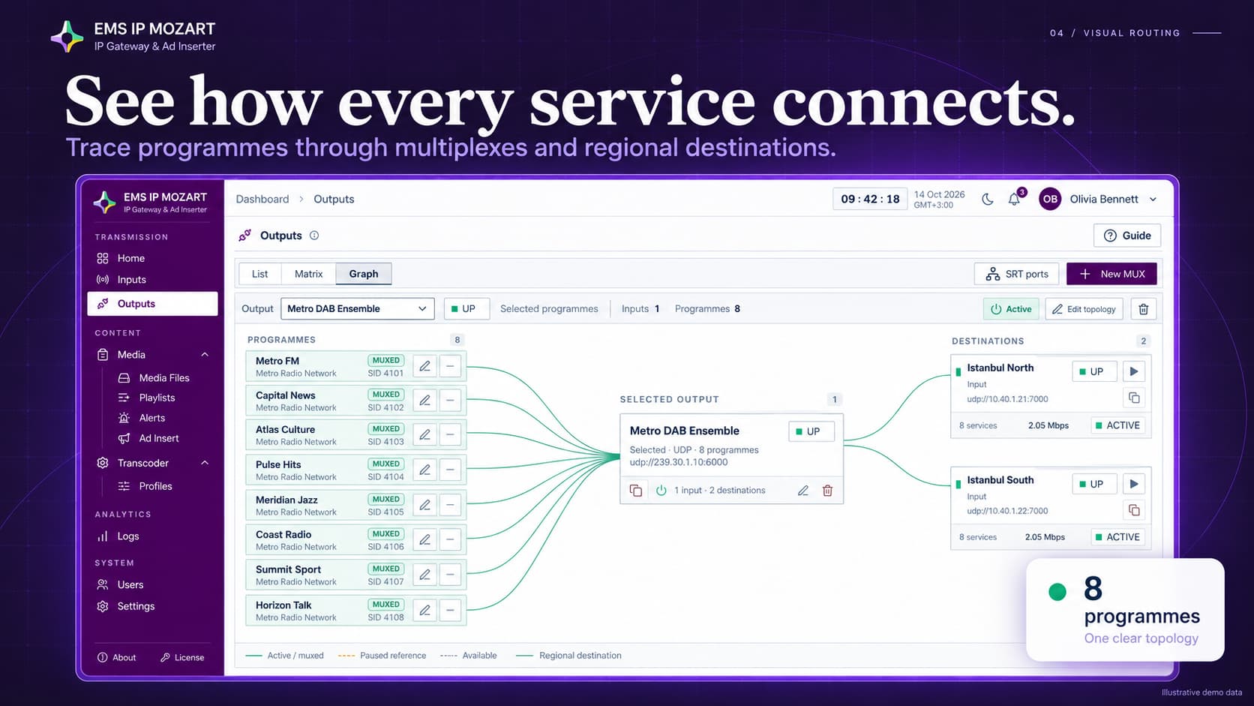Viewport: 1254px width, 706px height.
Task: Switch to the List view tab
Action: [259, 274]
